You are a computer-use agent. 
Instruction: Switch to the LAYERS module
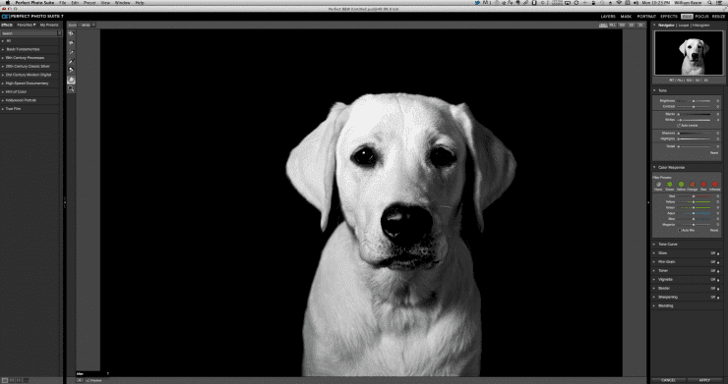(608, 17)
